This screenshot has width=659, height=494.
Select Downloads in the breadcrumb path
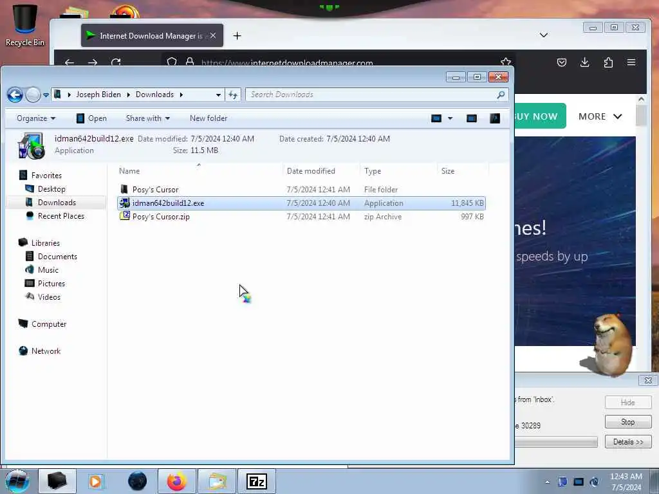pos(154,95)
